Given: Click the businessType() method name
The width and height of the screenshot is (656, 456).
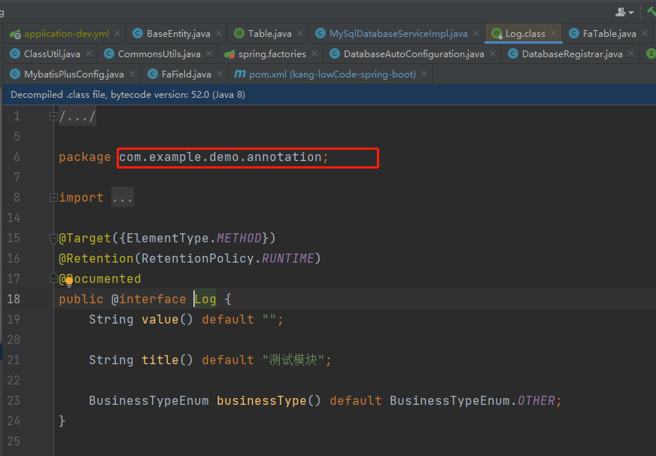Looking at the screenshot, I should coord(261,400).
